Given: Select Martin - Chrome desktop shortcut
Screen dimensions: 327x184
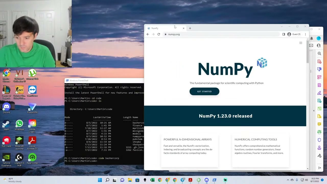Looking at the screenshot, I should click(6, 76).
